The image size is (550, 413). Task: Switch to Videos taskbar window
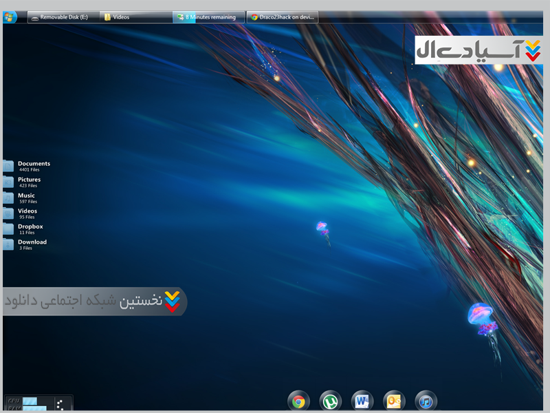click(x=135, y=17)
